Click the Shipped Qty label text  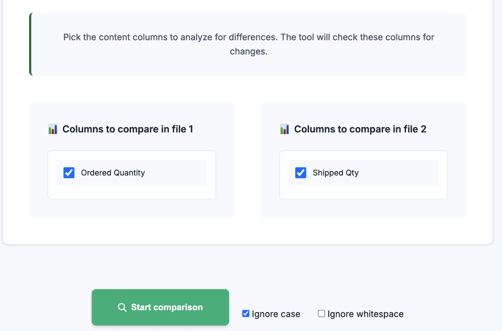(x=335, y=173)
